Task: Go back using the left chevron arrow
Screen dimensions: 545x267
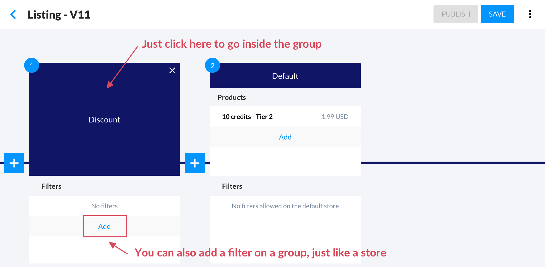Action: [x=13, y=15]
